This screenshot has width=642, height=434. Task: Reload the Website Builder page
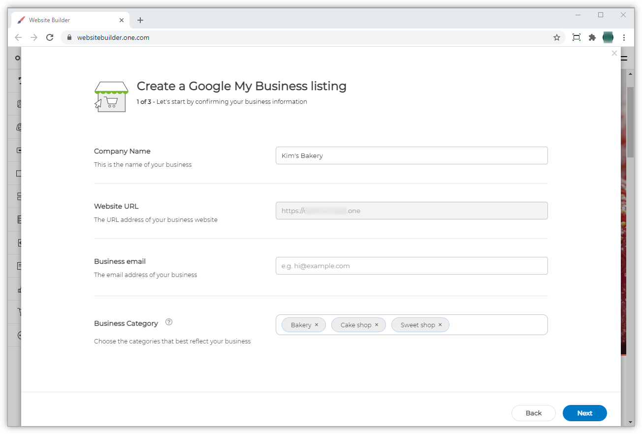click(x=49, y=37)
